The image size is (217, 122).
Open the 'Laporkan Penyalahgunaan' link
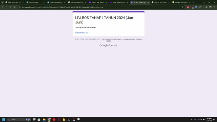113,39
